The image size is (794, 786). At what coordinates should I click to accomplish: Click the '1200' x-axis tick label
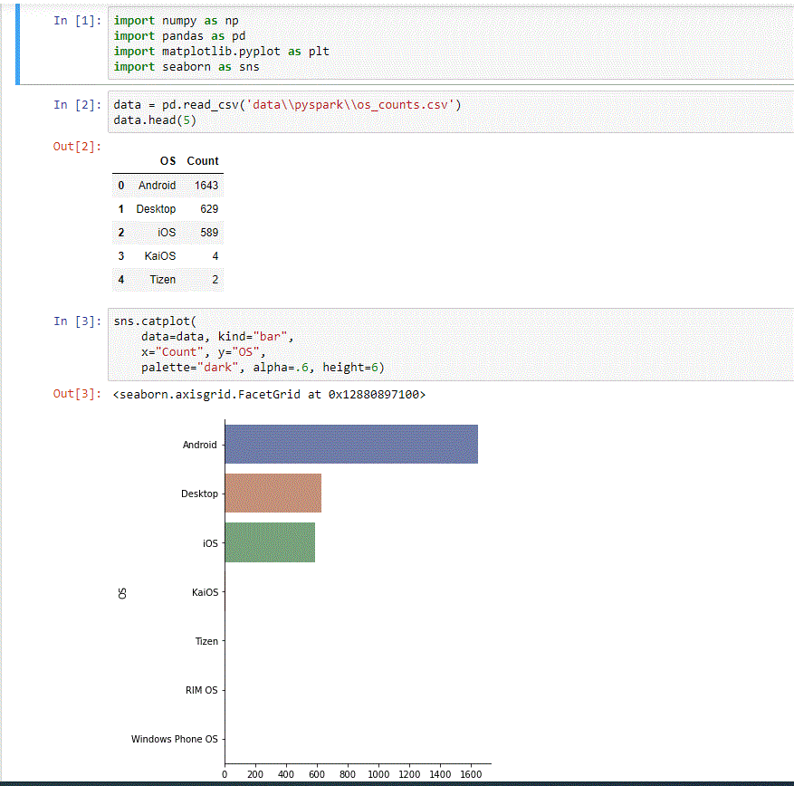(x=409, y=774)
